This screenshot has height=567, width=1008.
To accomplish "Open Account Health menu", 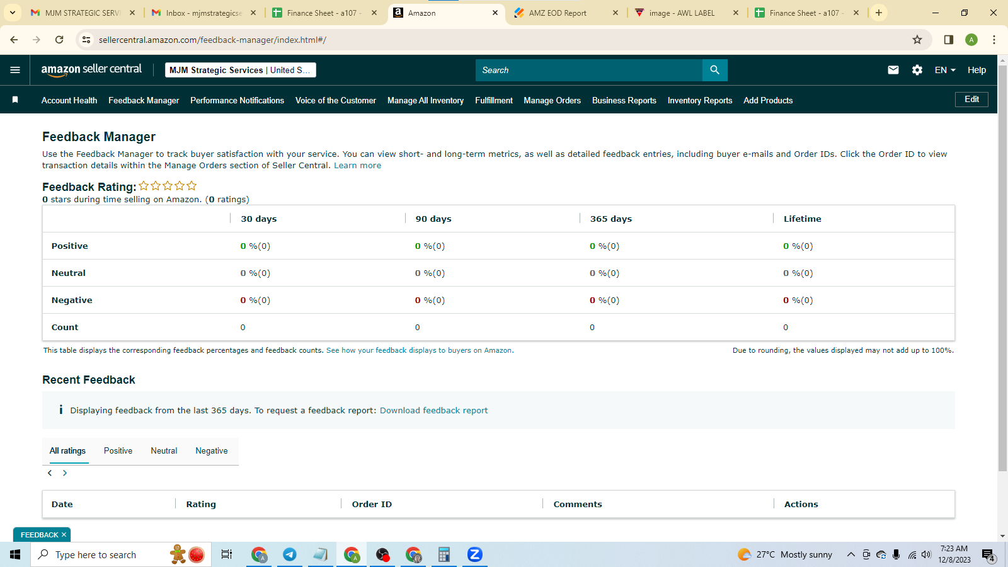I will [x=69, y=100].
